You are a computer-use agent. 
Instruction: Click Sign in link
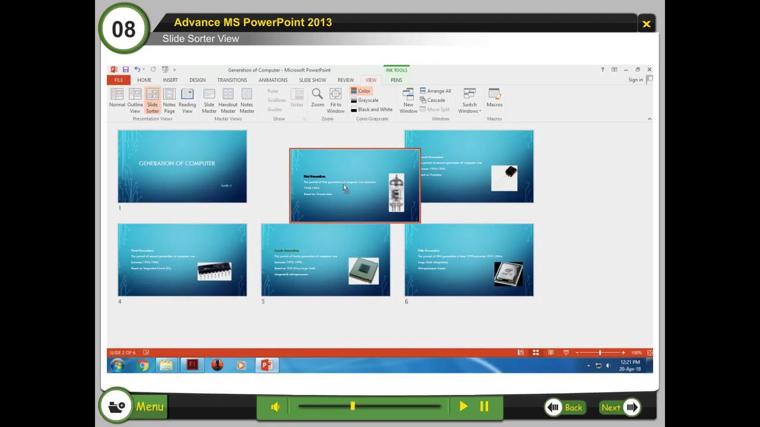(x=635, y=80)
